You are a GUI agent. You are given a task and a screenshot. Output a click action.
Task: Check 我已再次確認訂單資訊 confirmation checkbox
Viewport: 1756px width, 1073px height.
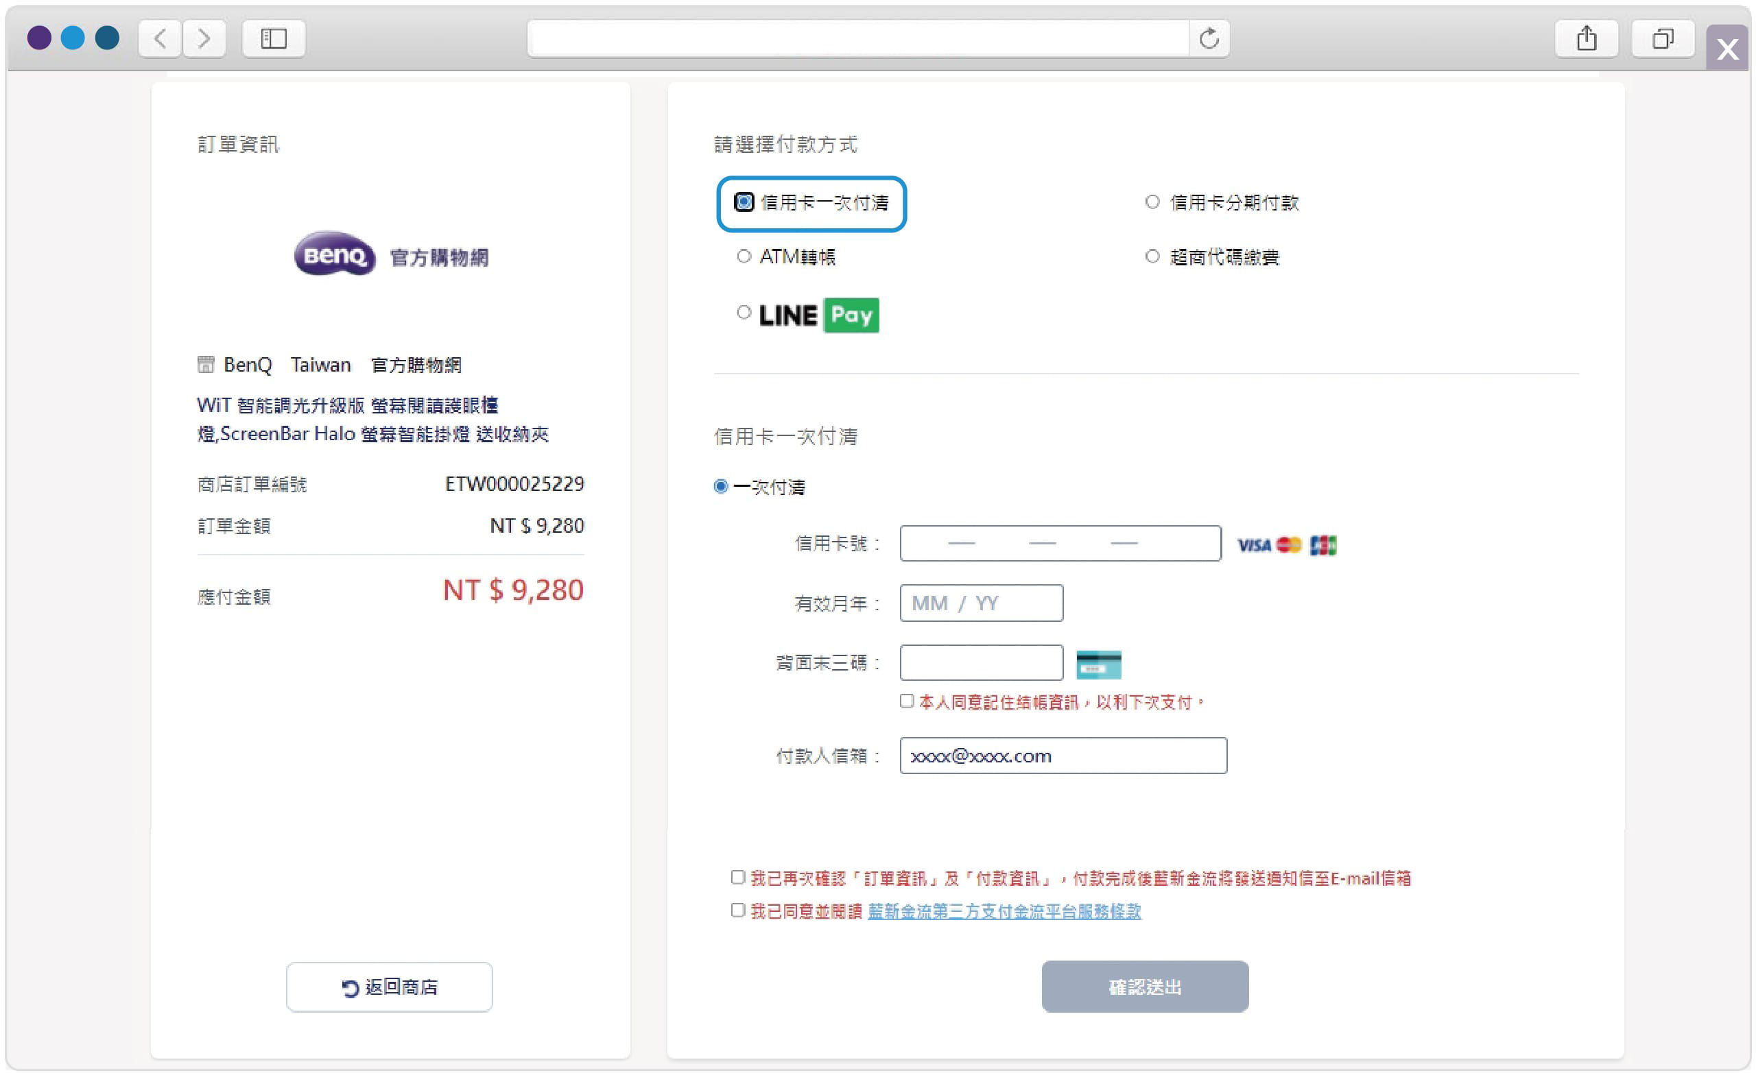coord(737,877)
